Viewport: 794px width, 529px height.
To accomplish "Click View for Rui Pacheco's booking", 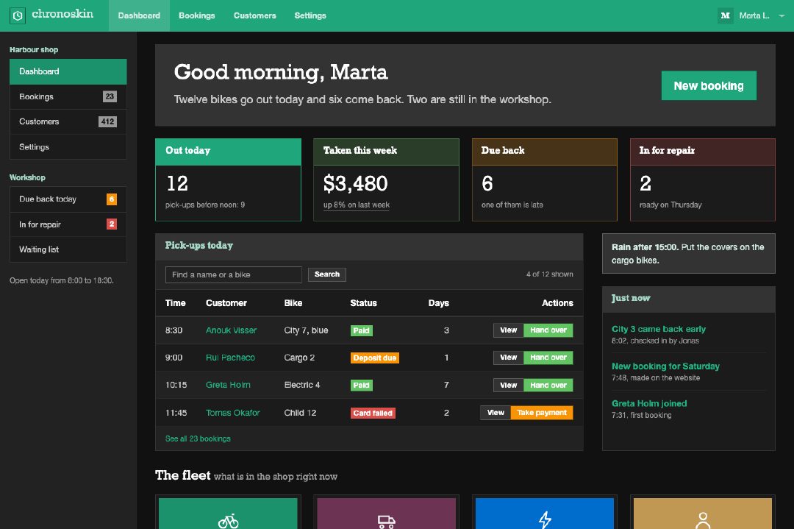I will click(x=509, y=358).
